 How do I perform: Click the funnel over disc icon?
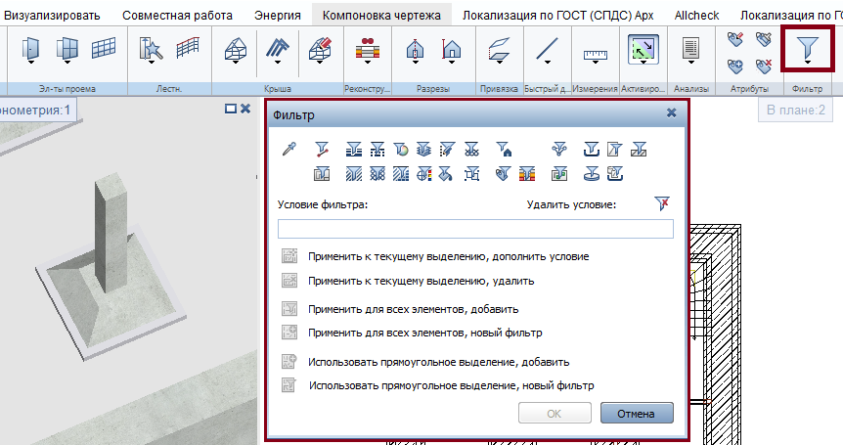(592, 173)
